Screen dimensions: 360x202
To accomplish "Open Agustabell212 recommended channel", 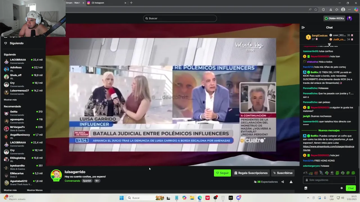I will pos(23,182).
